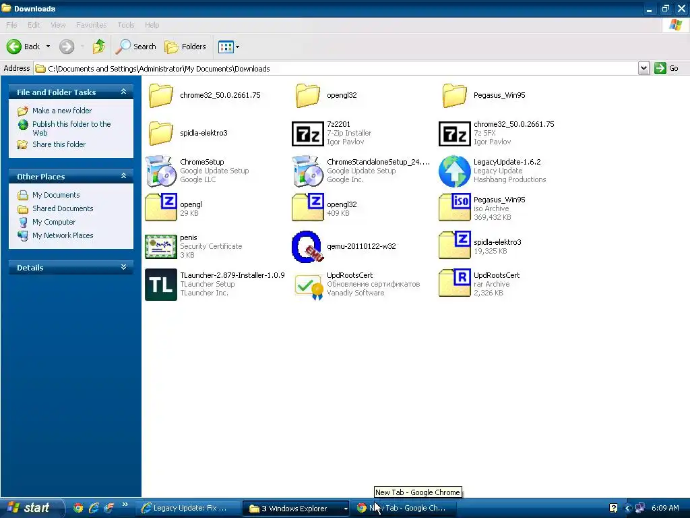This screenshot has width=690, height=518.
Task: Open the chrome32_50.0.2661.75 folder icon
Action: [160, 95]
